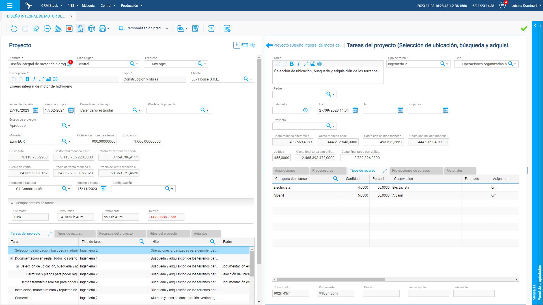
Task: Click the red record button icon
Action: pyautogui.click(x=69, y=29)
